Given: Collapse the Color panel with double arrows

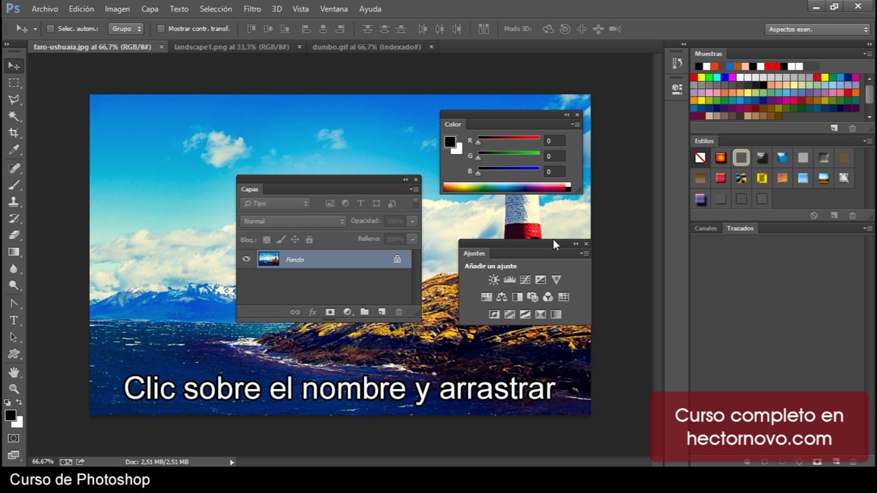Looking at the screenshot, I should coord(567,114).
